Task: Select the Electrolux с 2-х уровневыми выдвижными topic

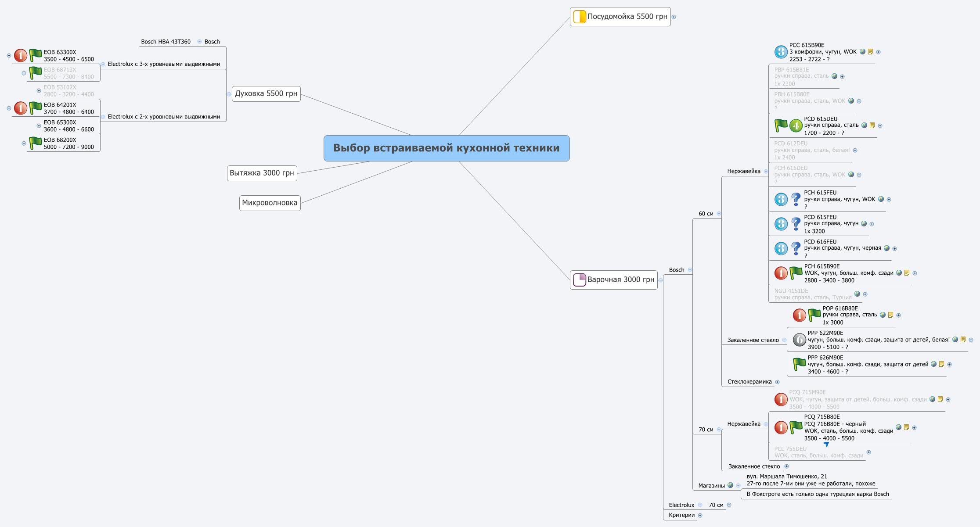Action: 164,117
